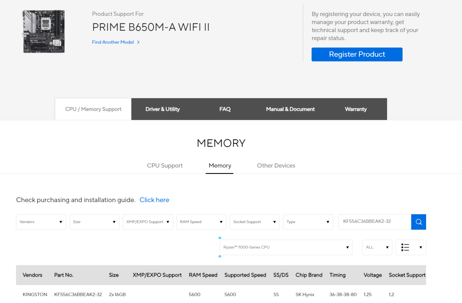462x303 pixels.
Task: Select the Warranty tab
Action: (356, 109)
